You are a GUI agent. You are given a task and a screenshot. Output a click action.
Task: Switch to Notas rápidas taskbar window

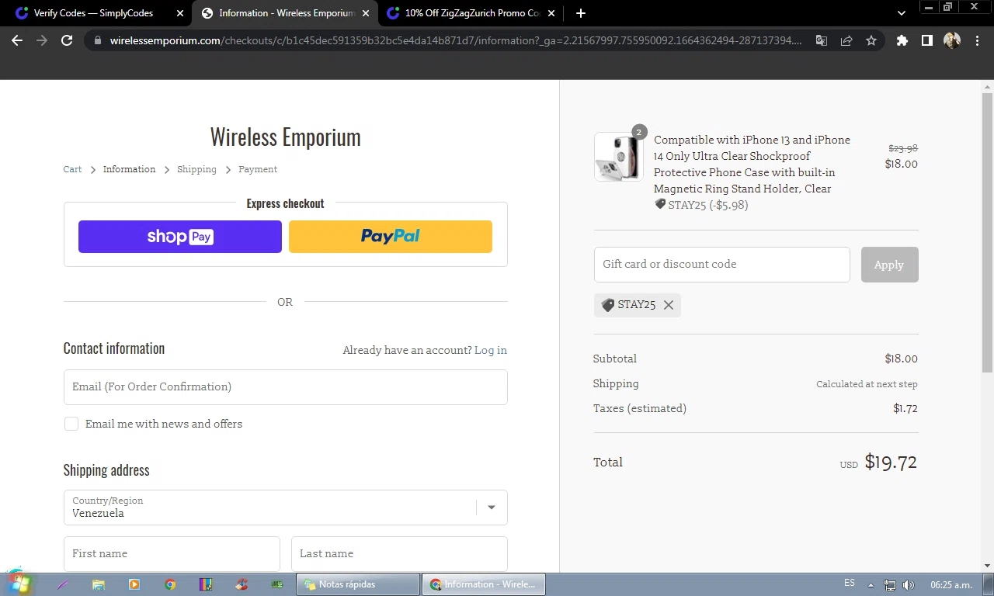(x=358, y=584)
